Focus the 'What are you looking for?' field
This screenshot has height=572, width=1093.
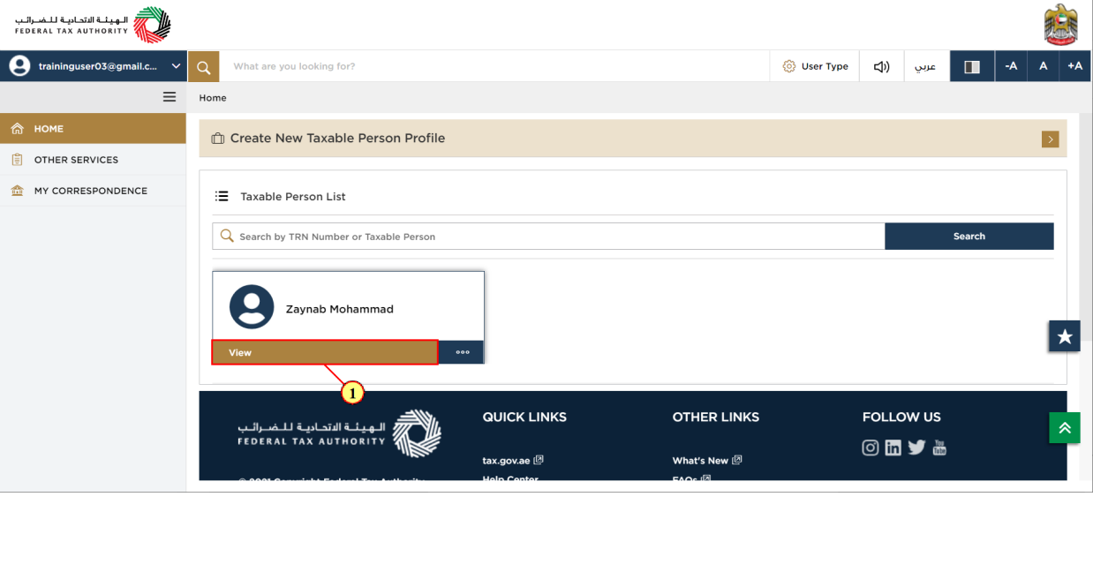pyautogui.click(x=494, y=66)
